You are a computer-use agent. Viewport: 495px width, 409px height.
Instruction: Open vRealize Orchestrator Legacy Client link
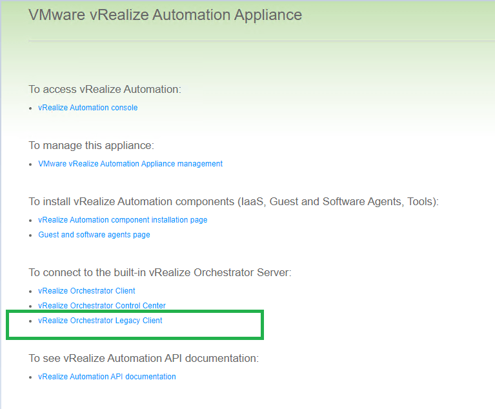100,321
